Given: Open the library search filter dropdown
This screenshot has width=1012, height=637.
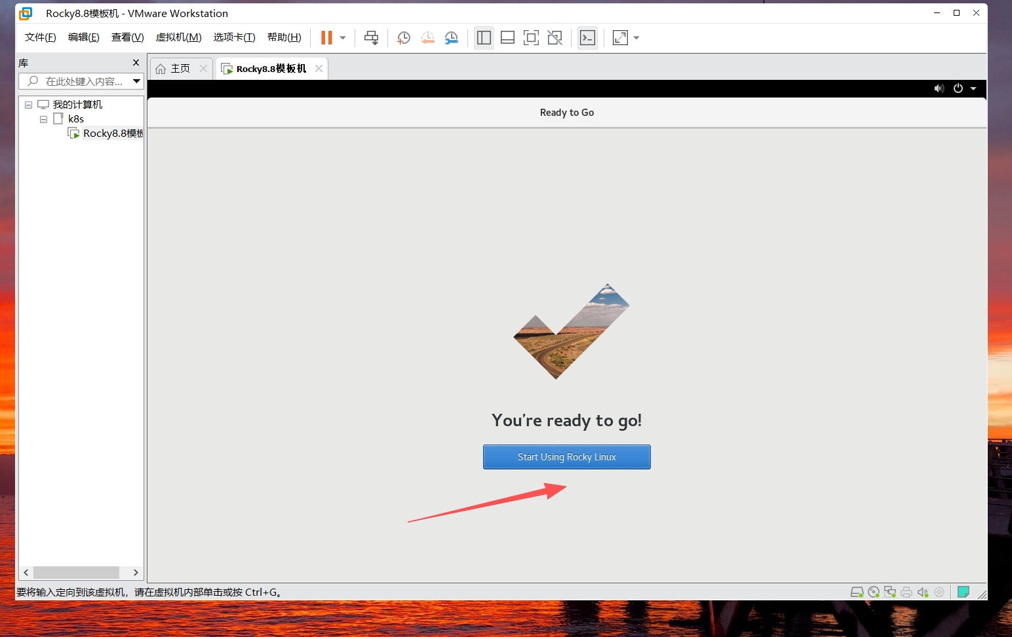Looking at the screenshot, I should 137,81.
